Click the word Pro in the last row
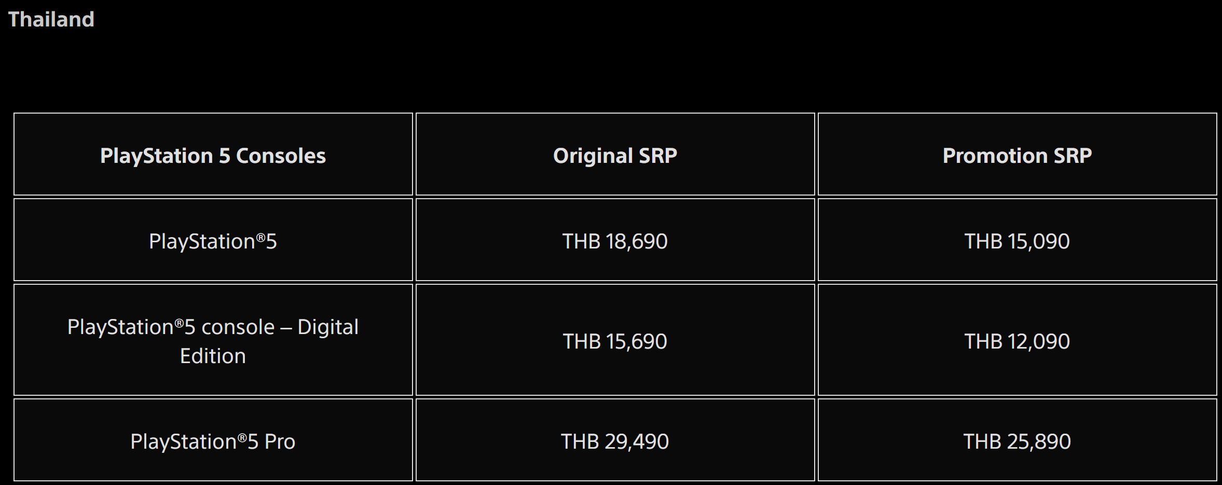The image size is (1222, 485). pos(280,441)
